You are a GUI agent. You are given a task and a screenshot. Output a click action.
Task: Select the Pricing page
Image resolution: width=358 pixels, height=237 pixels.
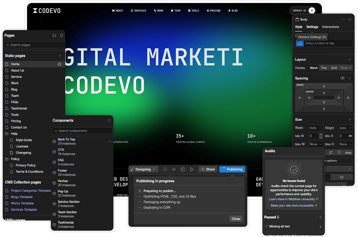point(16,121)
